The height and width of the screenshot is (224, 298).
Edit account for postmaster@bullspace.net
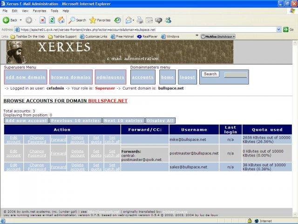pyautogui.click(x=14, y=154)
